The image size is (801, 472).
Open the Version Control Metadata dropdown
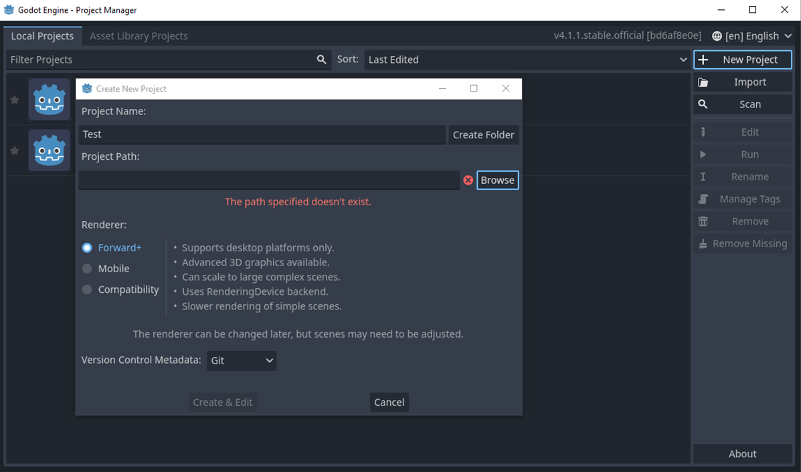tap(242, 361)
